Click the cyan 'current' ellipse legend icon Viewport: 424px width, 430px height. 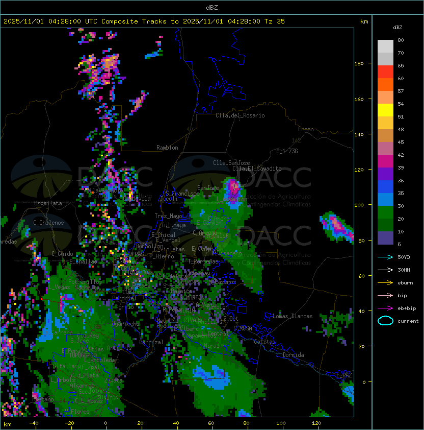385,321
